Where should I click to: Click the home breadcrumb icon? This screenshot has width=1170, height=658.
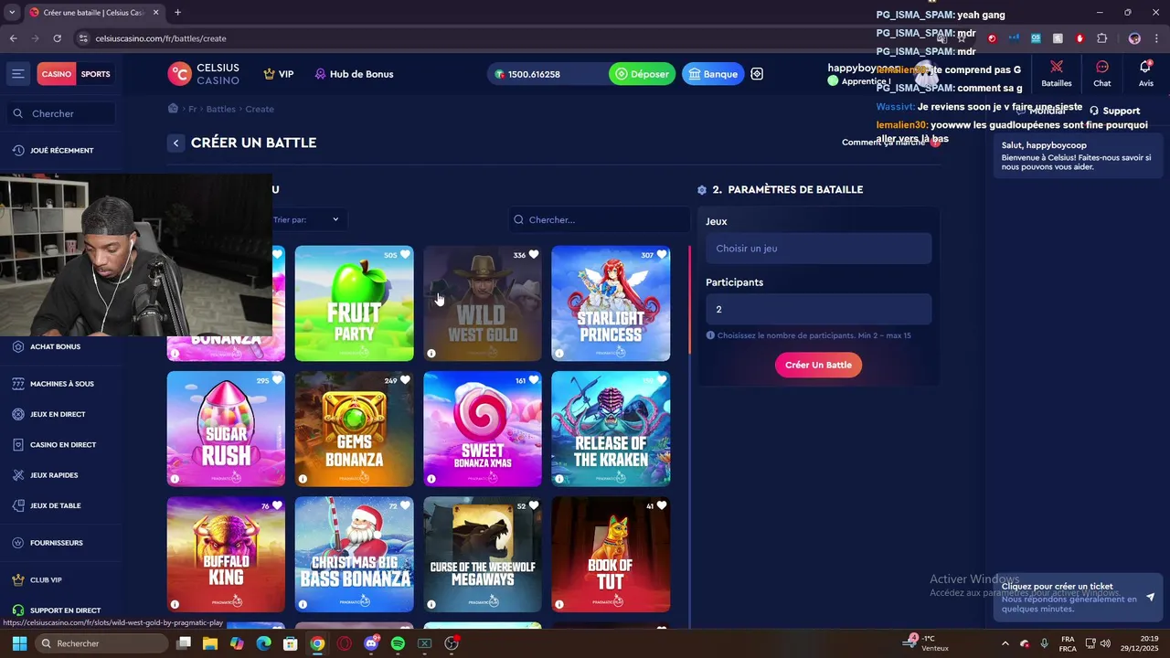(x=173, y=109)
